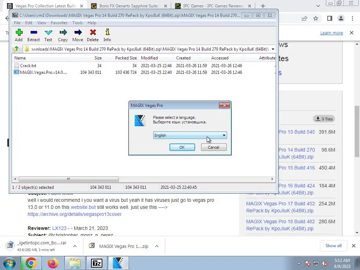
Task: Open the Edit menu in 7-Zip
Action: click(x=29, y=23)
